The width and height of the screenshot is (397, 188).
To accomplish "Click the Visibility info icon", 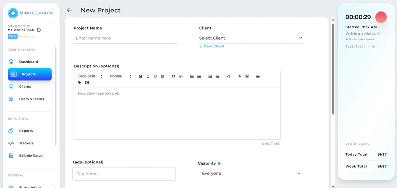I will (x=219, y=163).
